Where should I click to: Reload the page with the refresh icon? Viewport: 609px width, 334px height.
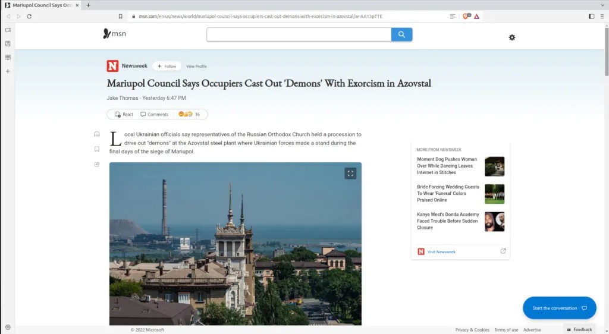(29, 16)
